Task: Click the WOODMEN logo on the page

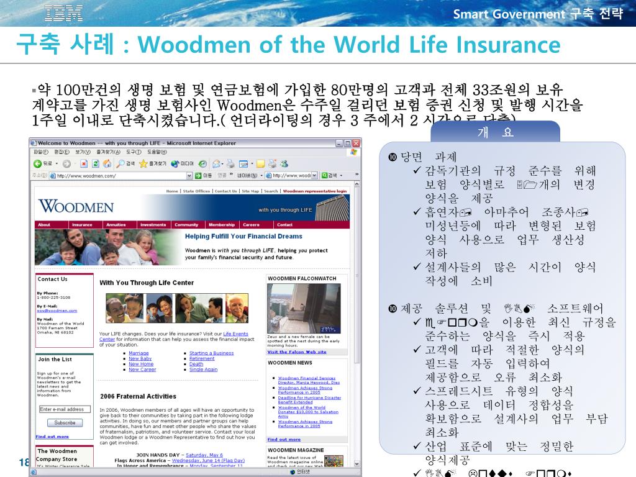Action: click(76, 206)
